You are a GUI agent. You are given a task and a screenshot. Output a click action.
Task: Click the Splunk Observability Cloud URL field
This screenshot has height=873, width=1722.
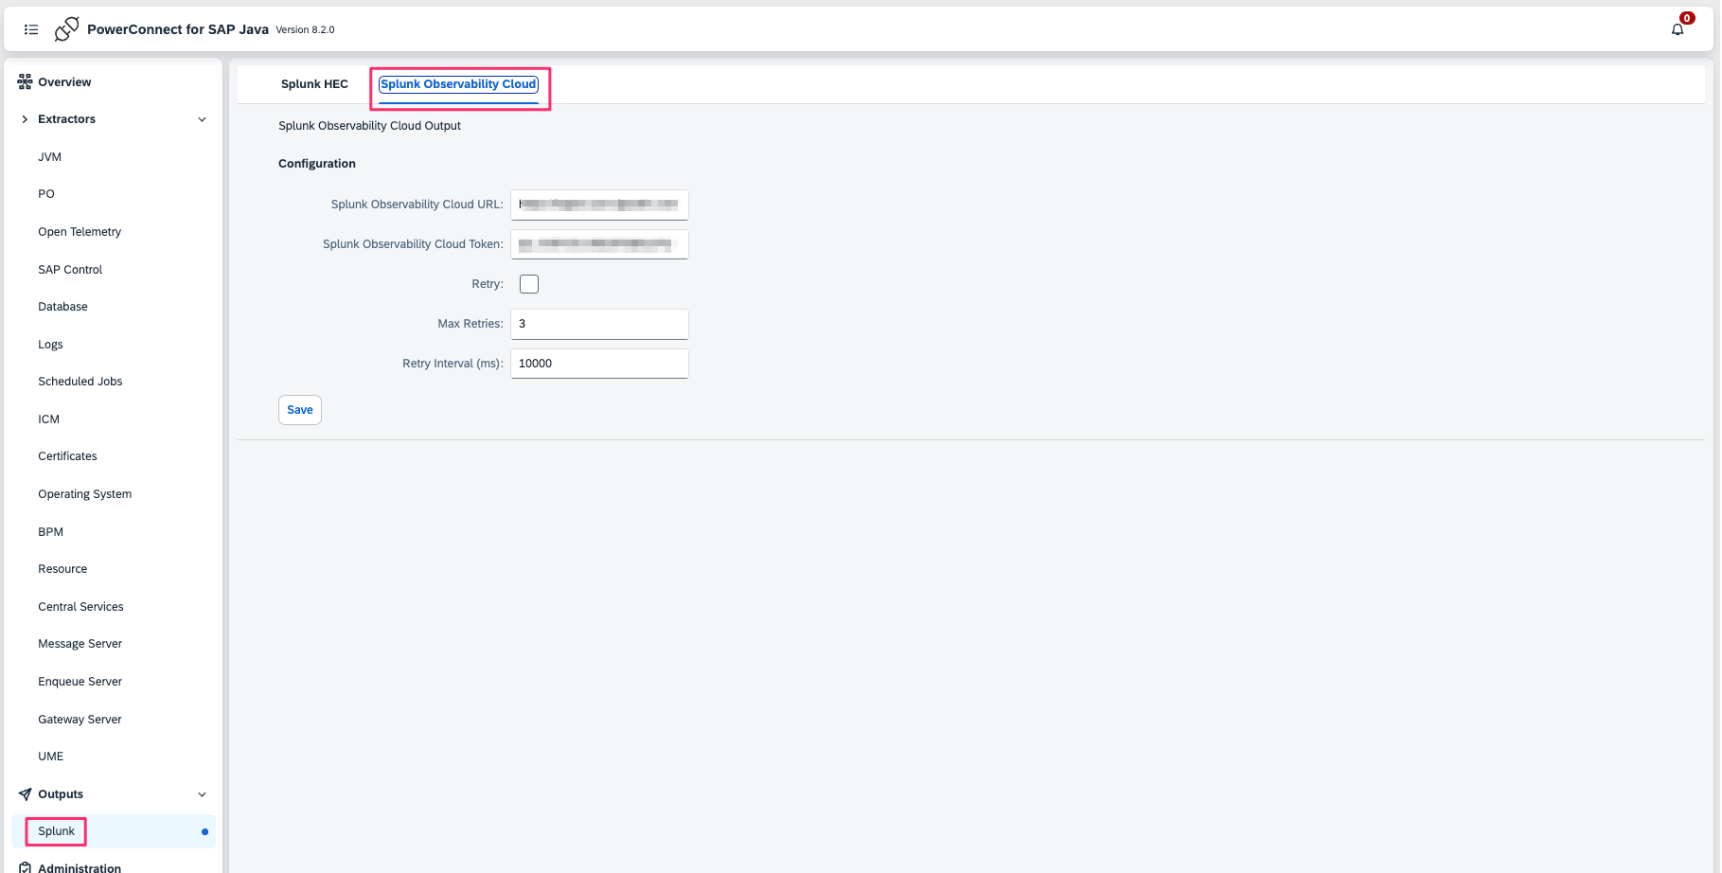(x=598, y=205)
